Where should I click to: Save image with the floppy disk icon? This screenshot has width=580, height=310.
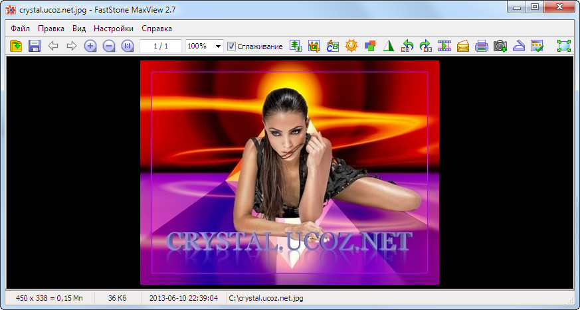(35, 46)
